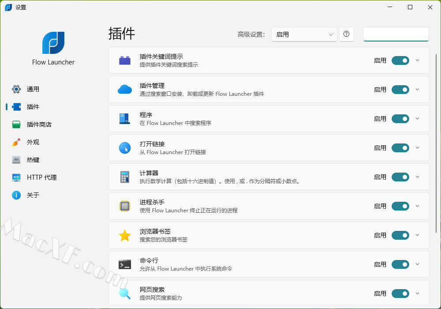Go to the 通用 settings page
This screenshot has height=309, width=441.
coord(33,89)
